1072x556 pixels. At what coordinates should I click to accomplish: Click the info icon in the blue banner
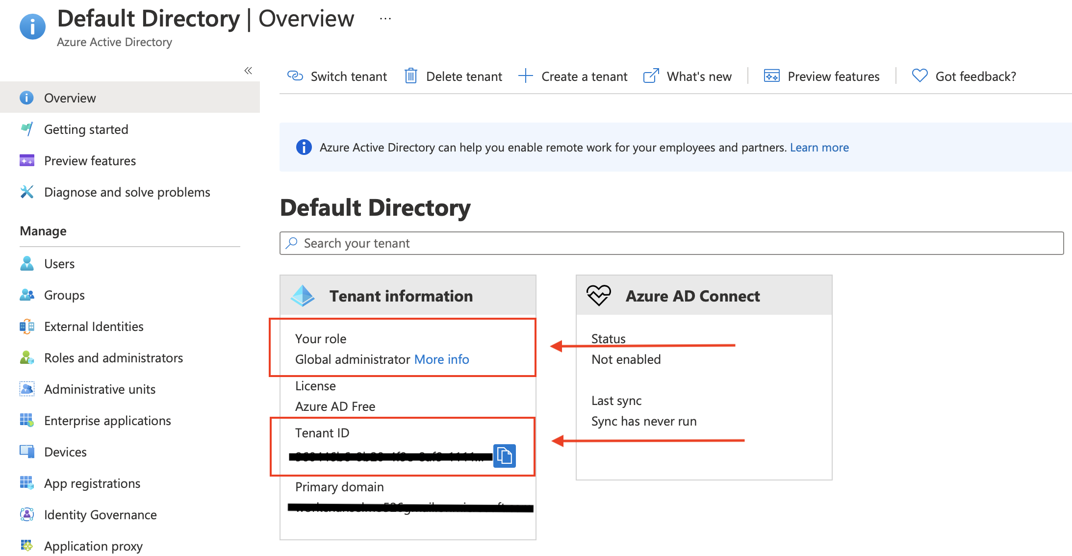tap(304, 147)
